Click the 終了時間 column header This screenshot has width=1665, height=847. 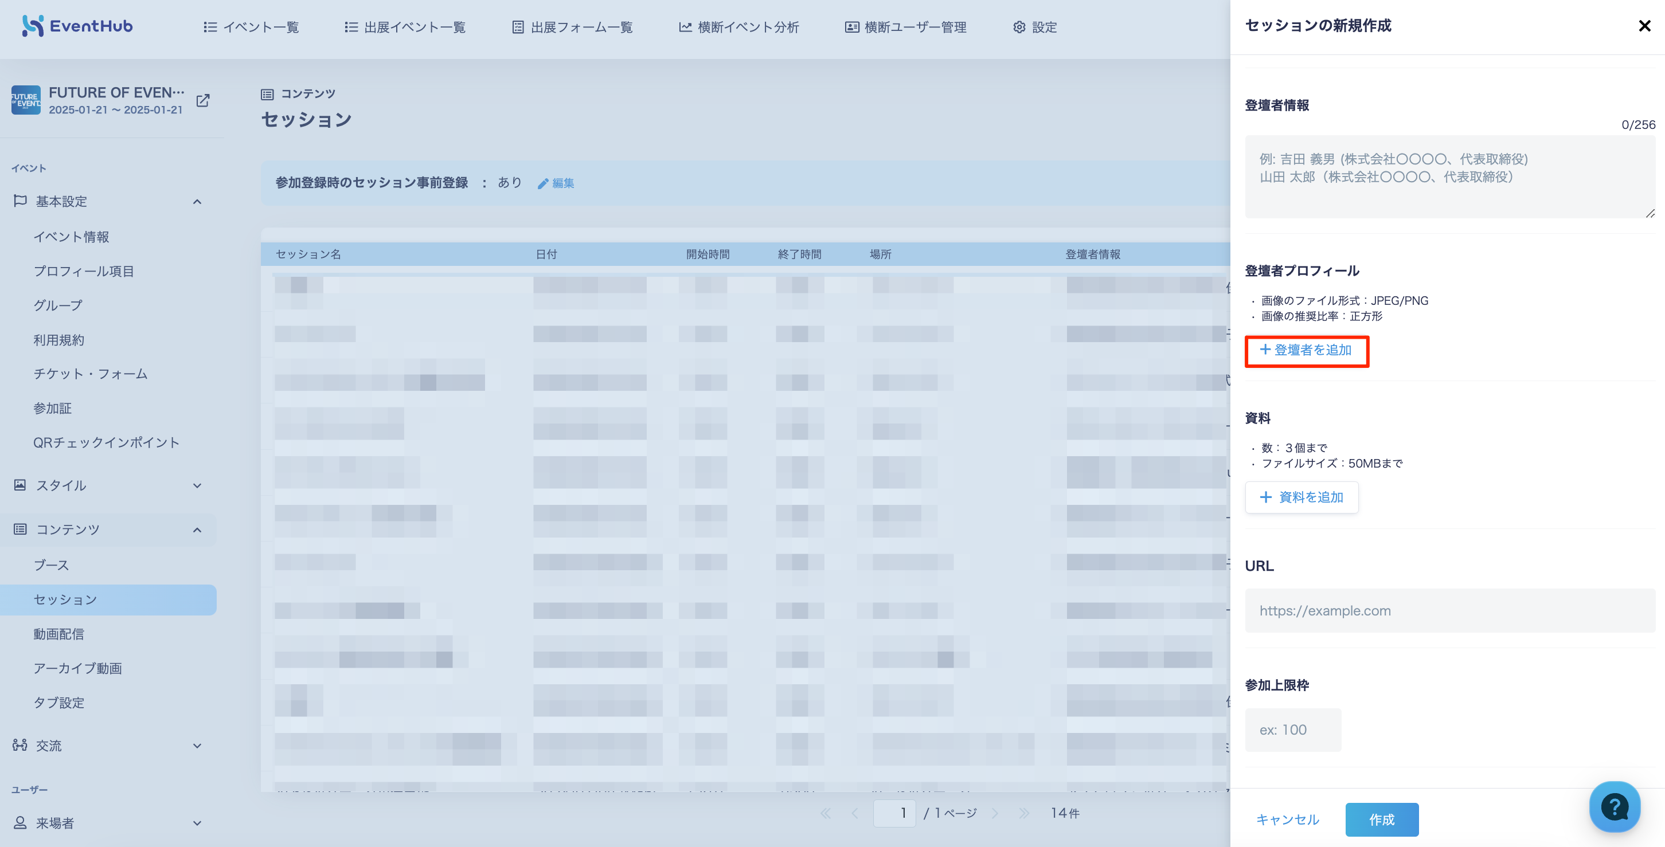click(x=800, y=254)
